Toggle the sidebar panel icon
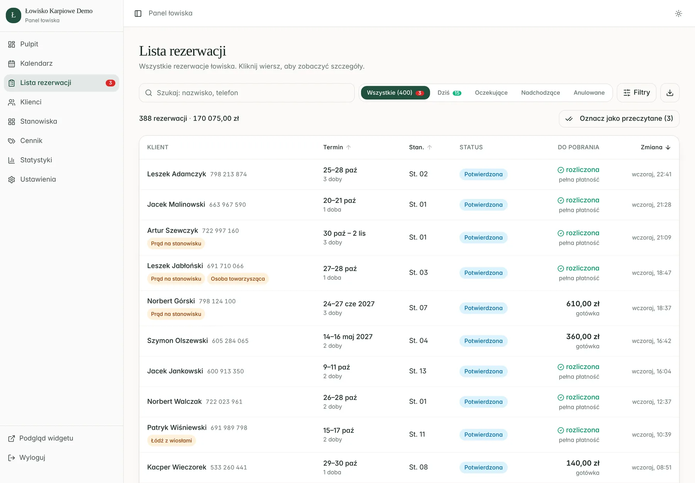The width and height of the screenshot is (695, 483). click(138, 14)
